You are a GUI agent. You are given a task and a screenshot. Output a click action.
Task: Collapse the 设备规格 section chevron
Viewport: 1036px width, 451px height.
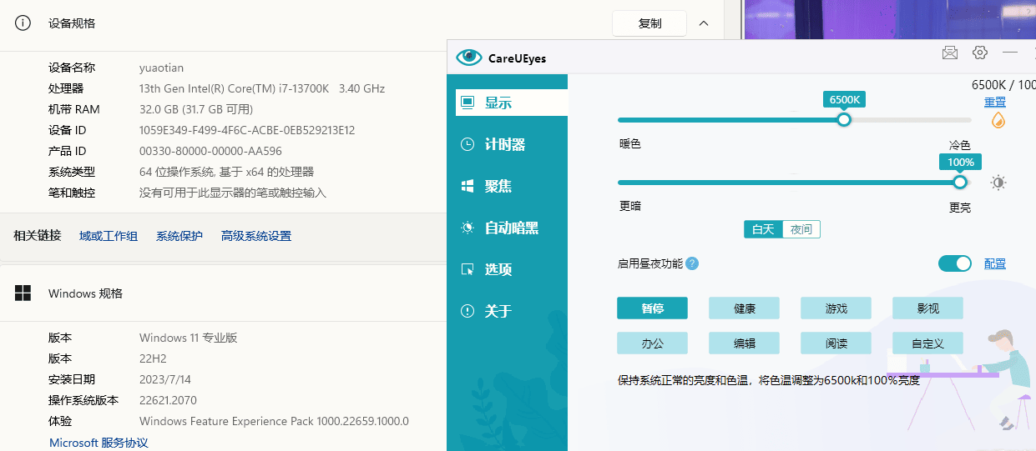click(704, 23)
